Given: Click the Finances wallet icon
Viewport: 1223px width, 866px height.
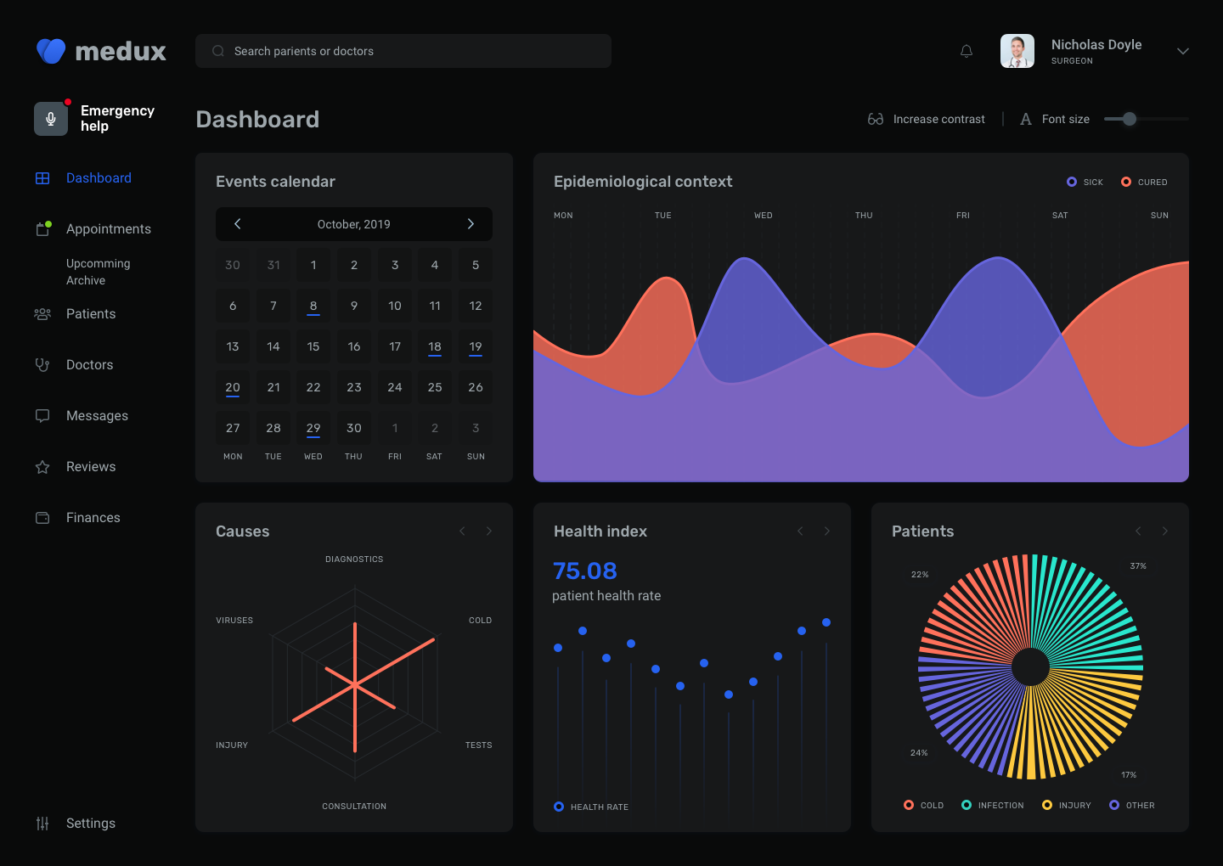Looking at the screenshot, I should [x=42, y=518].
